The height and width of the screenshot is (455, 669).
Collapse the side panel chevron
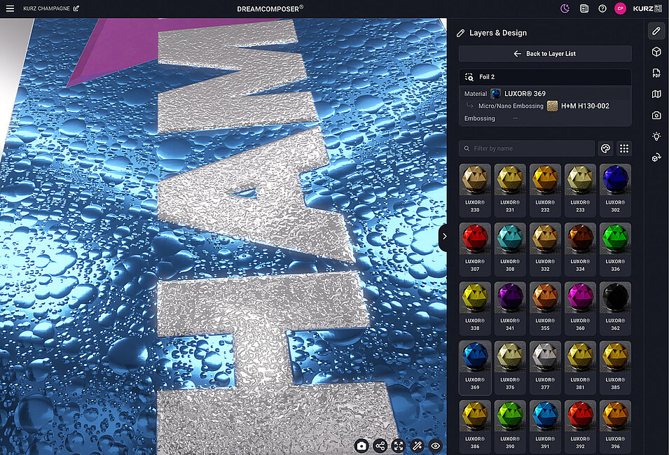tap(443, 236)
